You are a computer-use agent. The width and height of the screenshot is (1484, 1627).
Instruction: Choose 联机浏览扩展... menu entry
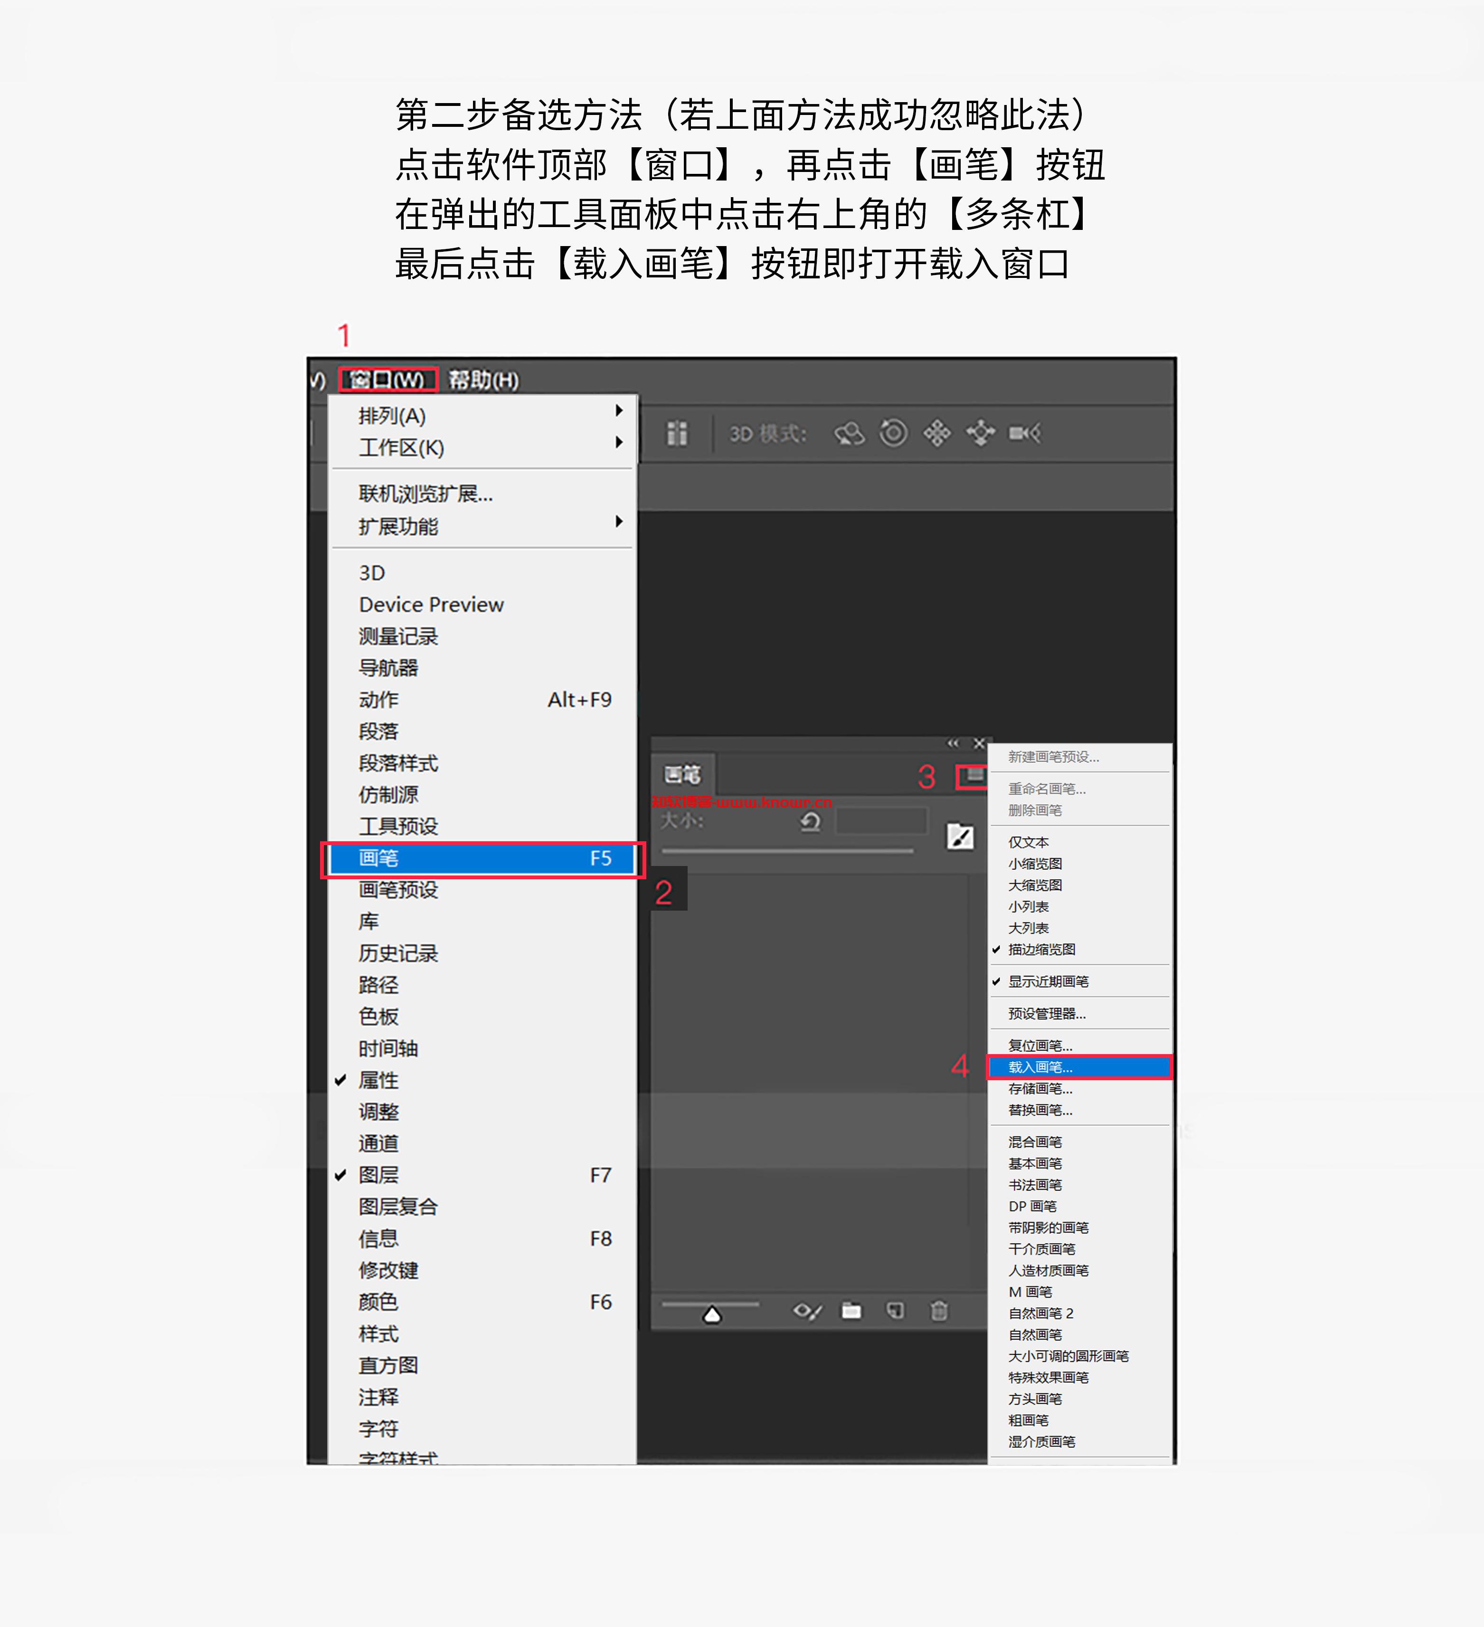[482, 493]
